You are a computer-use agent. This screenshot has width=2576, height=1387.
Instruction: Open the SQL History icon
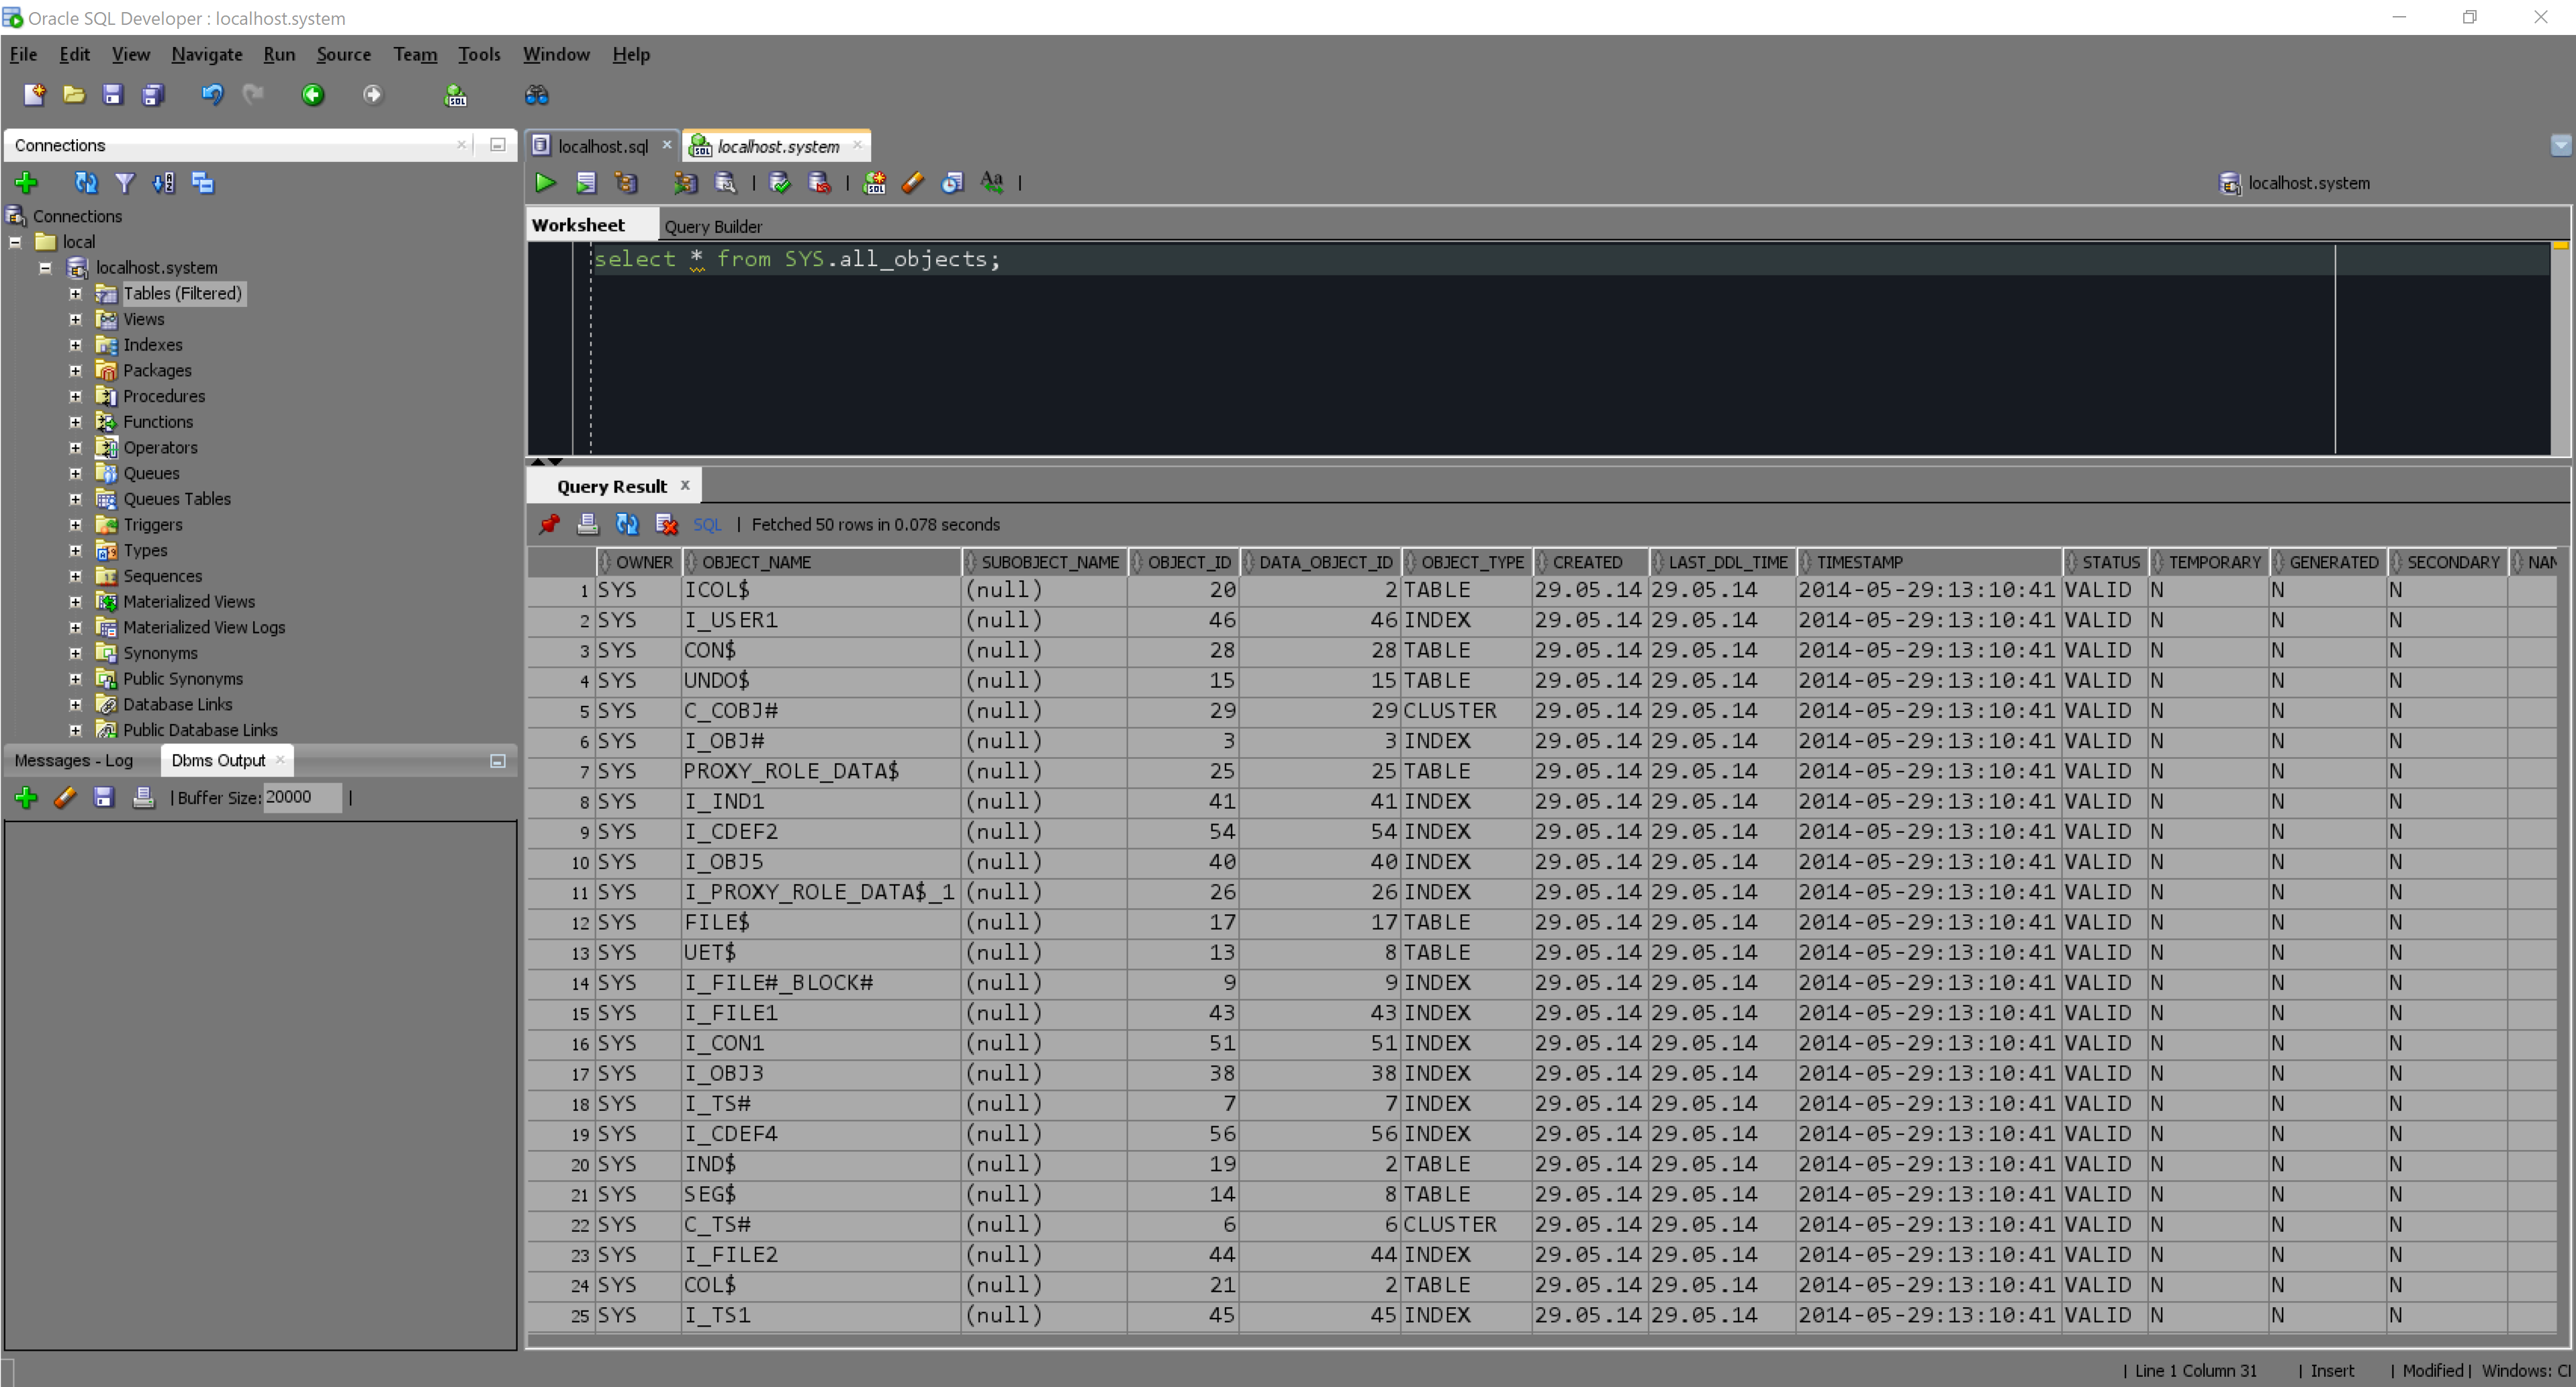tap(951, 183)
